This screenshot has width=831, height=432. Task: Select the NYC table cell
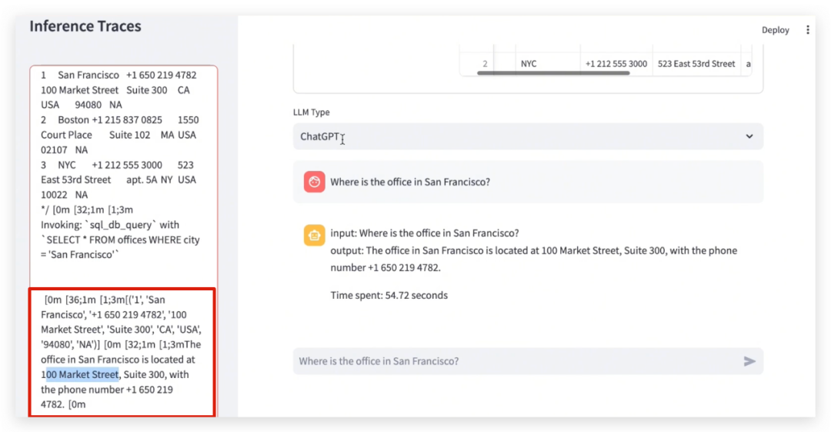tap(548, 64)
